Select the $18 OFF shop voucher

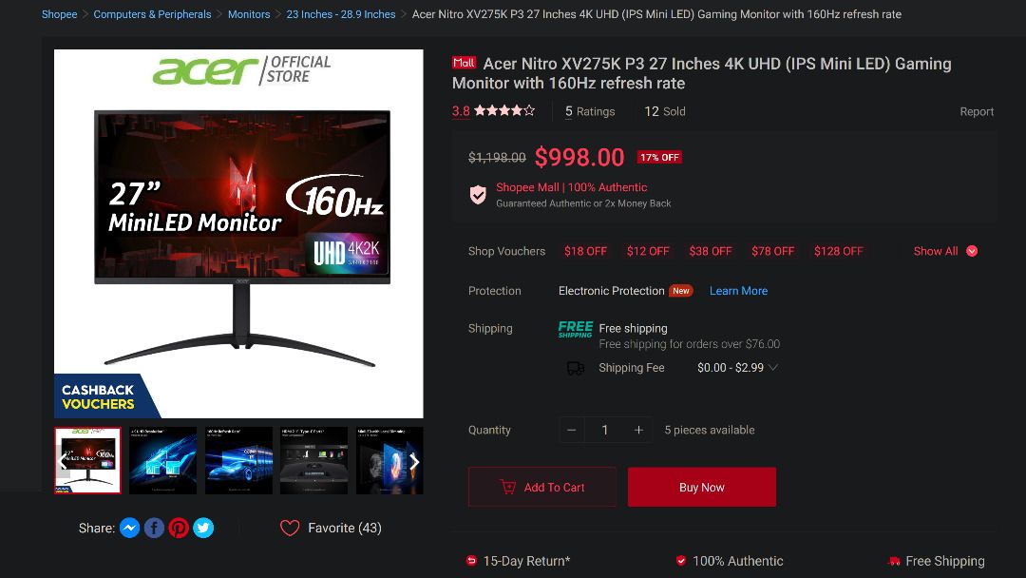click(x=585, y=251)
